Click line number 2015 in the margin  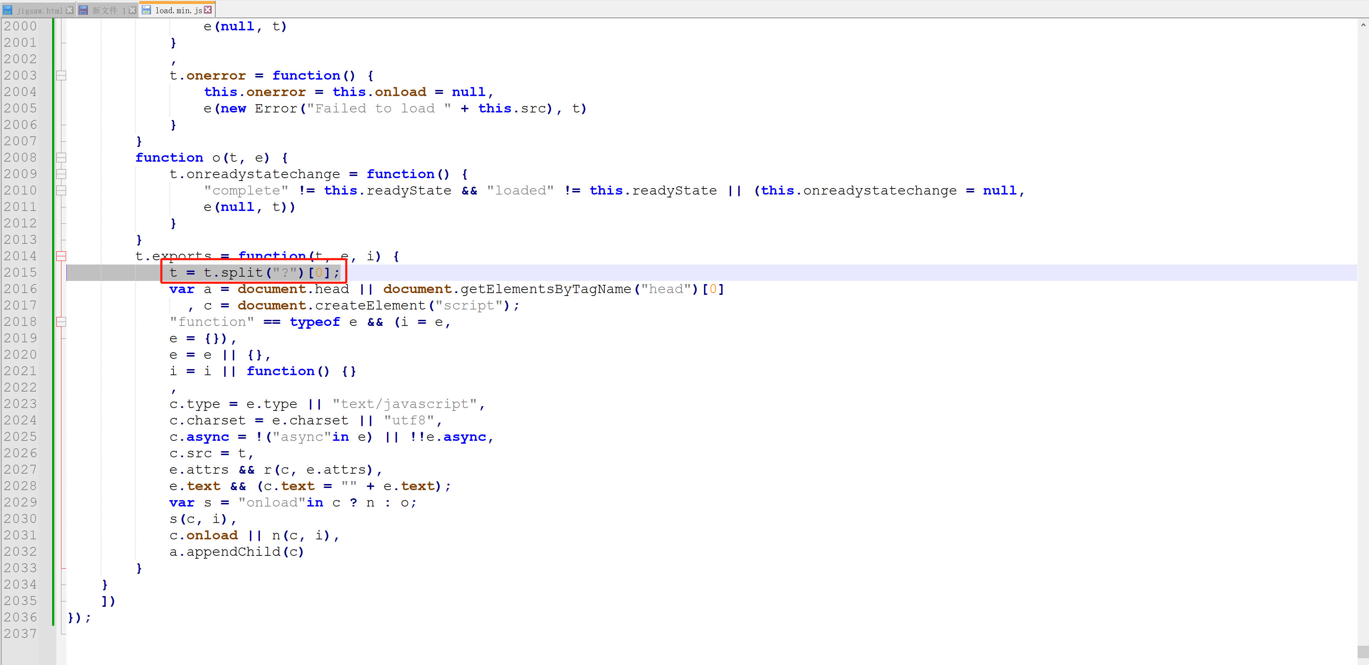[x=21, y=272]
